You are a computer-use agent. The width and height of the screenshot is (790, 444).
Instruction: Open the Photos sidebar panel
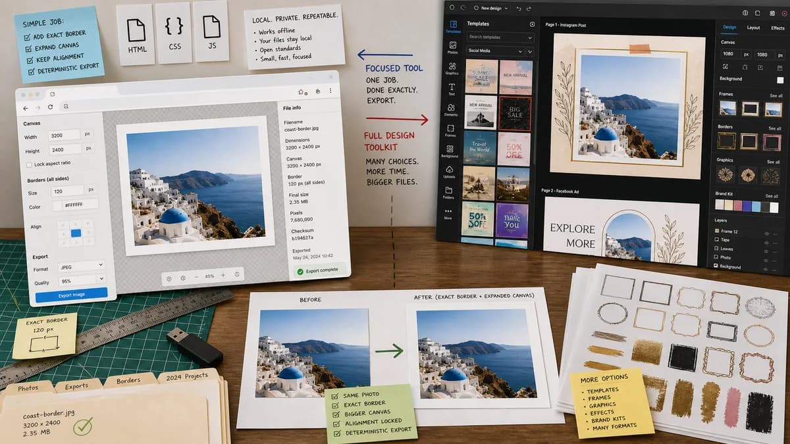click(452, 47)
